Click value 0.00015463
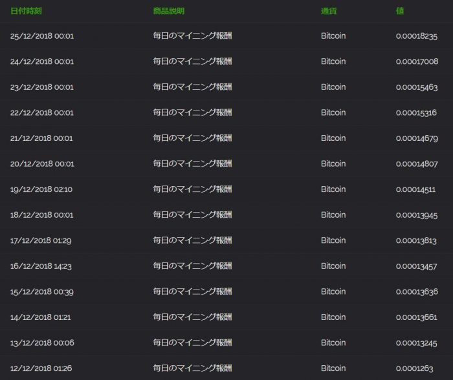Image resolution: width=453 pixels, height=380 pixels. [x=417, y=87]
